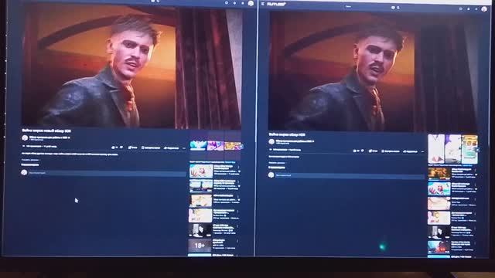Image resolution: width=495 pixels, height=278 pixels.
Task: Open the first recommended video thumbnail in right window
Action: [x=439, y=173]
